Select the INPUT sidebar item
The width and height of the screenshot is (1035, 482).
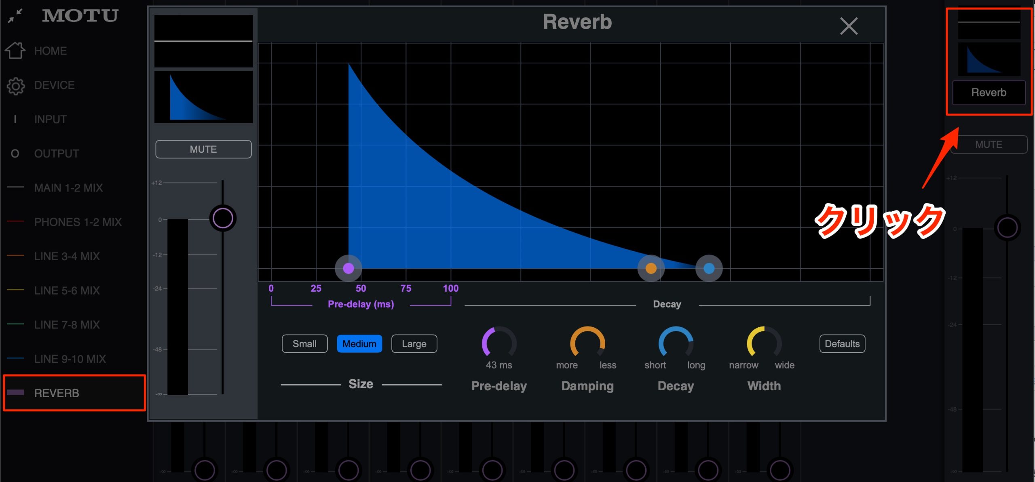tap(50, 120)
